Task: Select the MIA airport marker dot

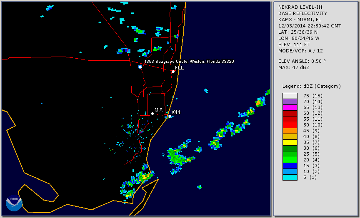Action: [152, 114]
